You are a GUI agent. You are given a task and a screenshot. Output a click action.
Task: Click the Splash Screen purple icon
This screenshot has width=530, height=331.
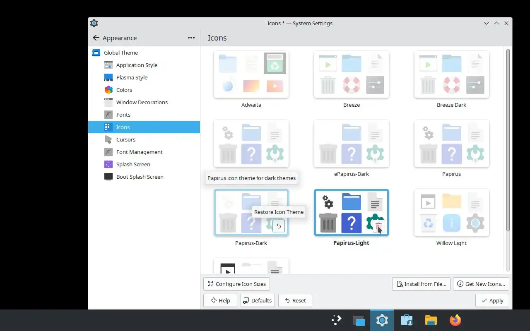pos(108,164)
